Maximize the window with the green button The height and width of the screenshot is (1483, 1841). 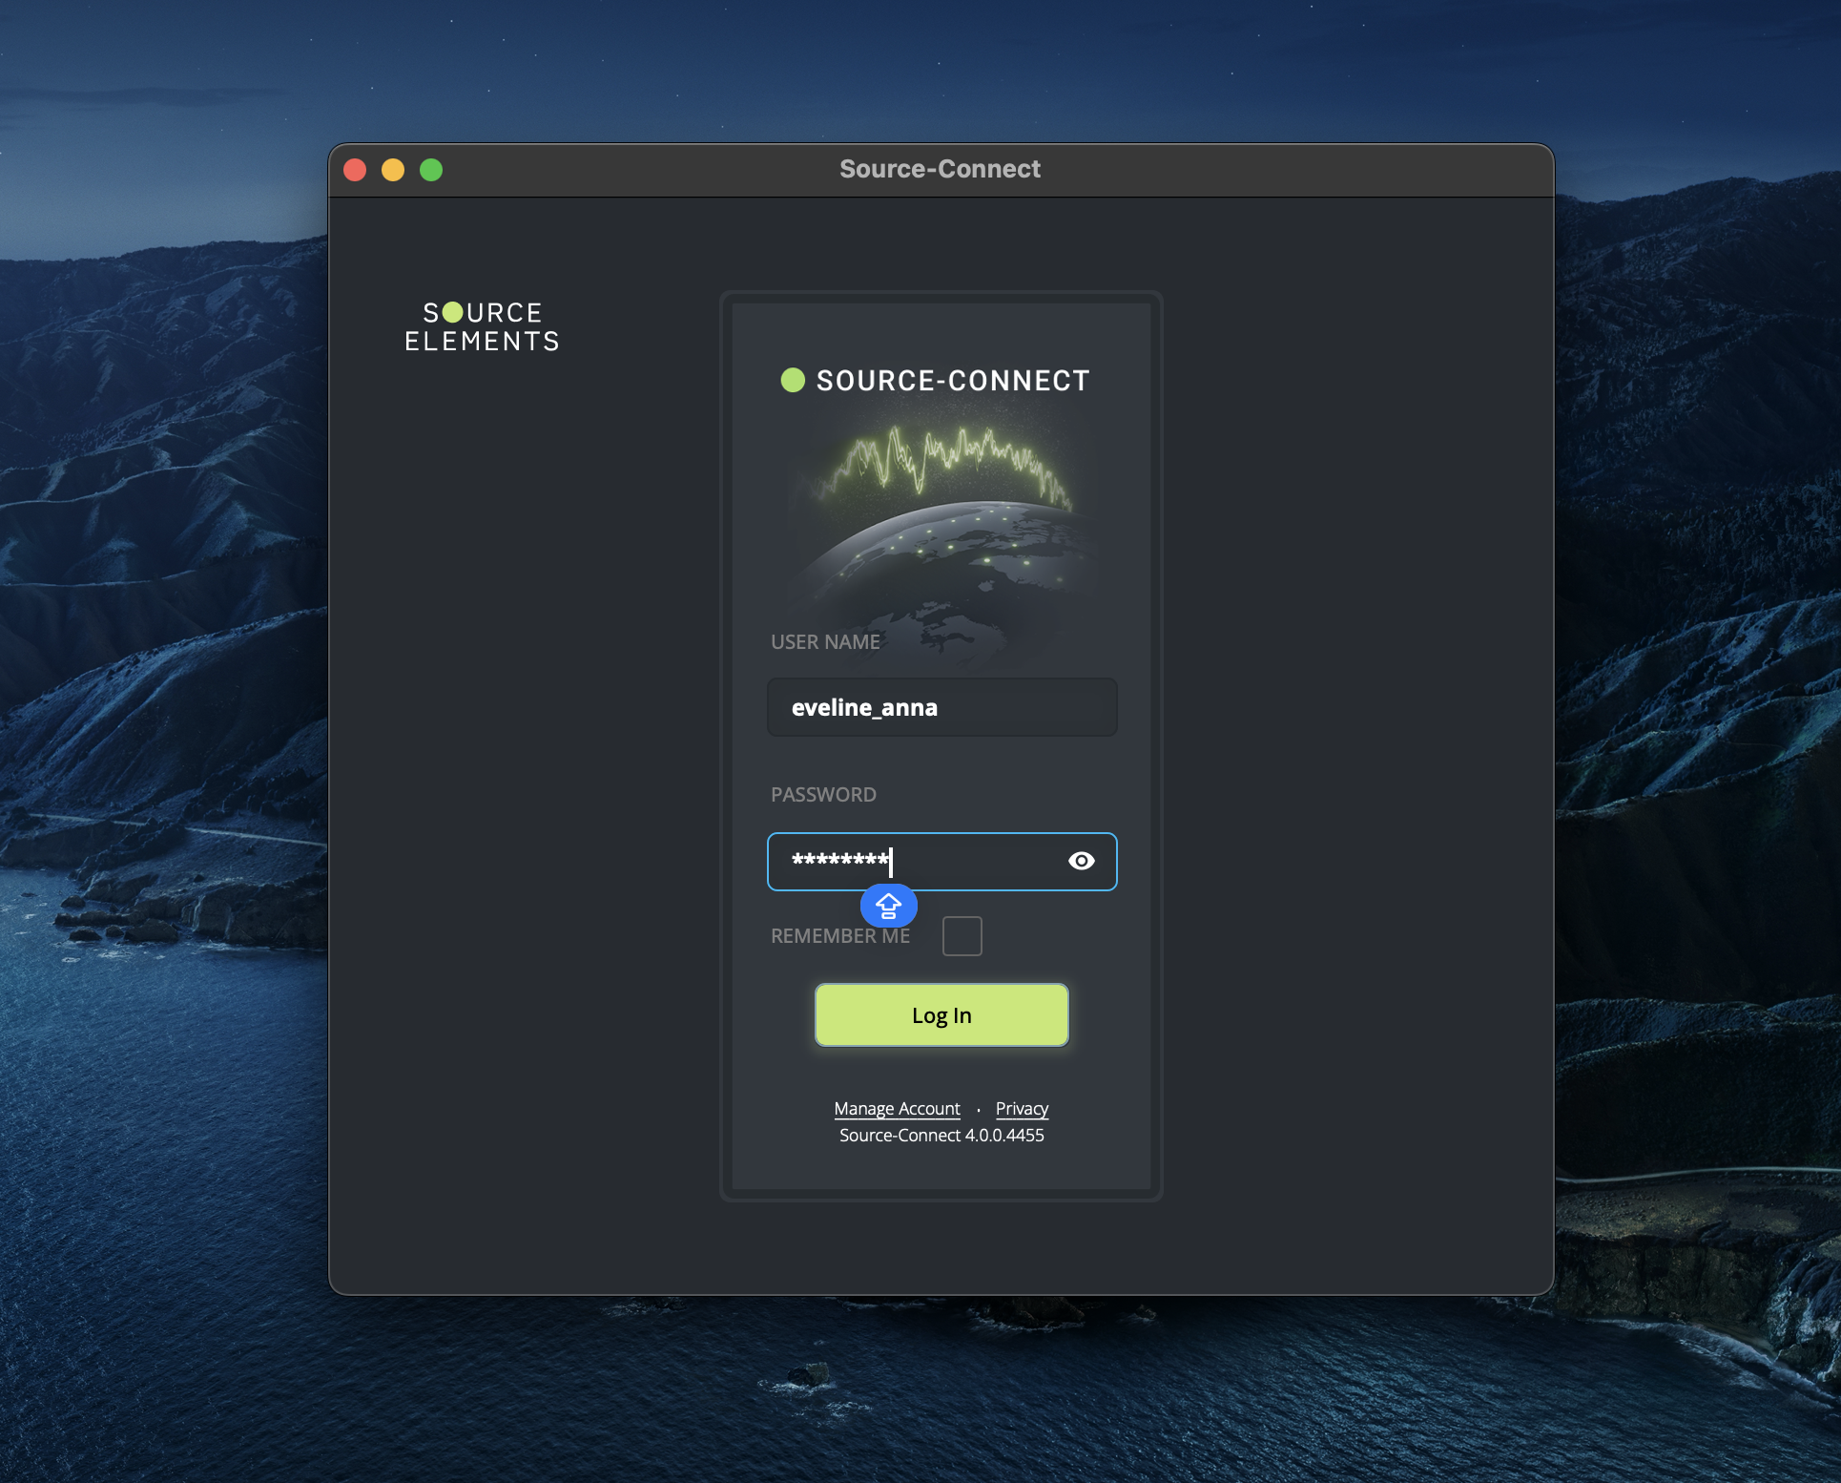coord(431,170)
